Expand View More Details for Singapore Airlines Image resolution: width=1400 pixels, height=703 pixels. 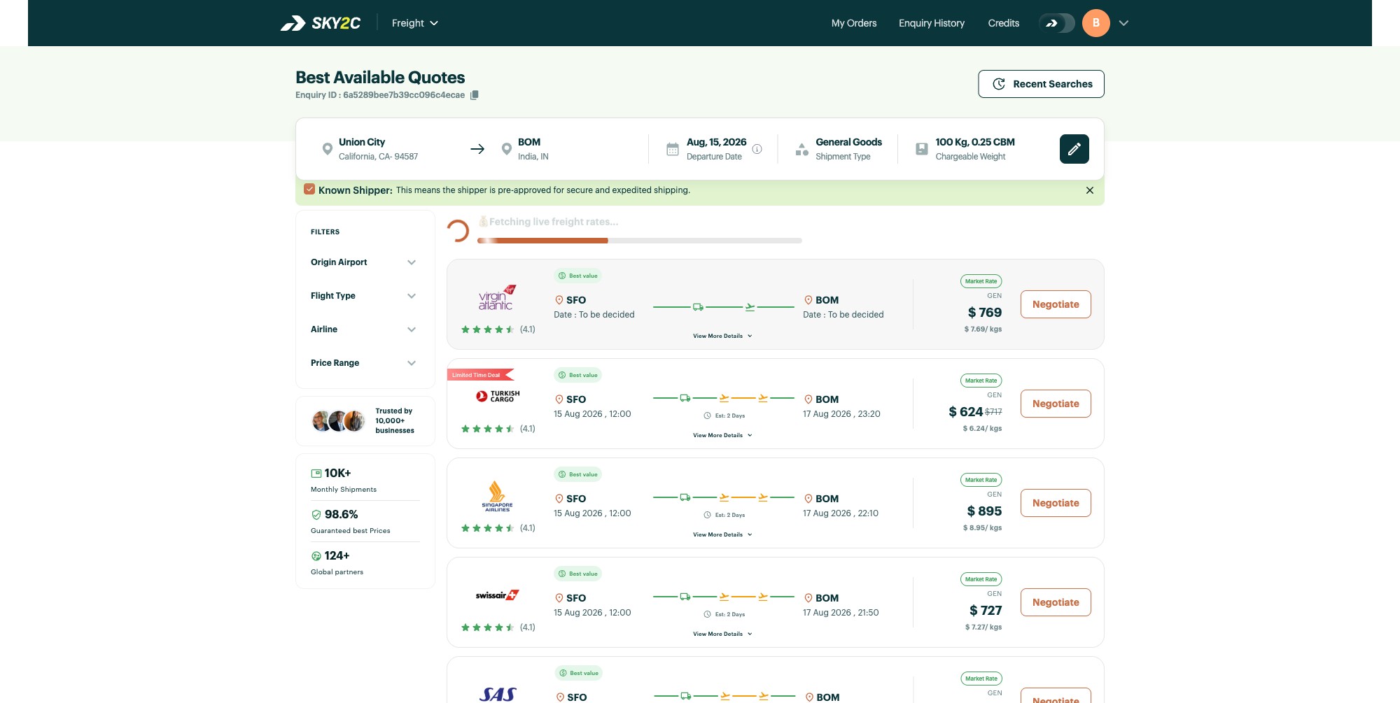click(722, 534)
